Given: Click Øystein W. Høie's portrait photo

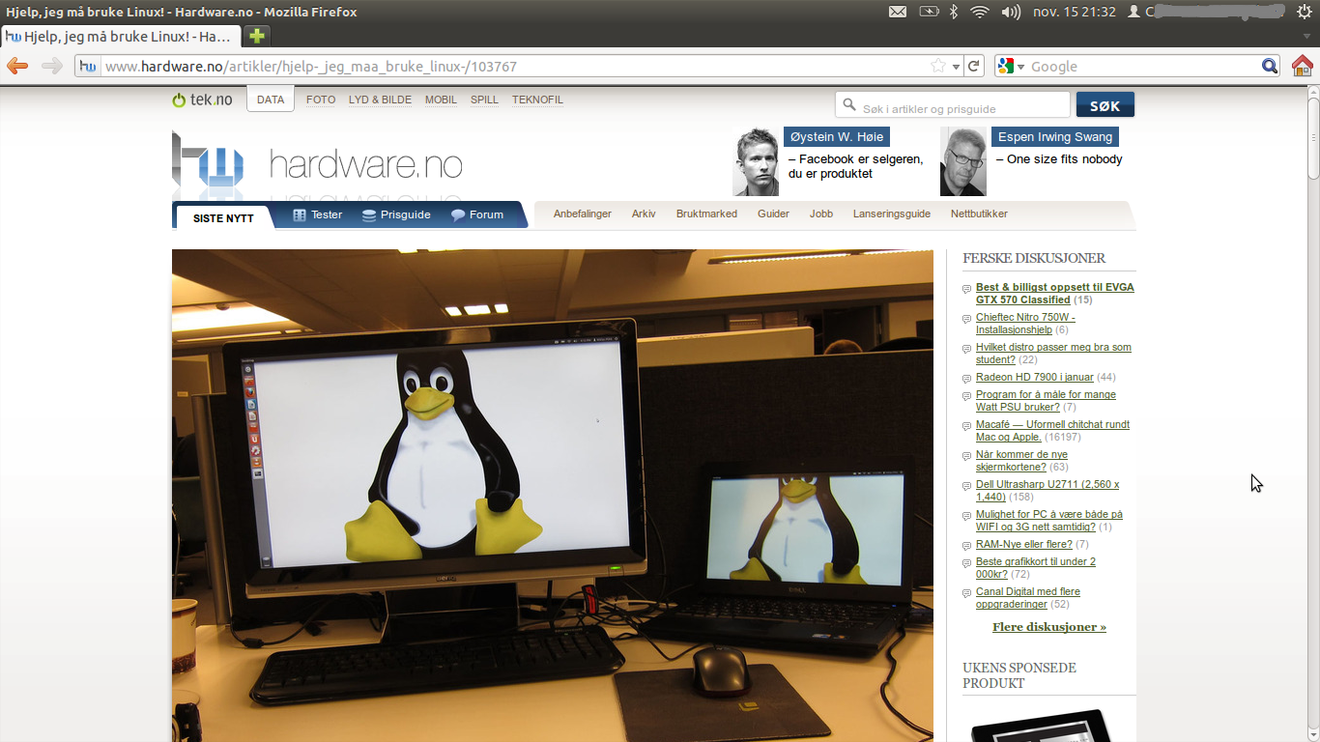Looking at the screenshot, I should [756, 161].
